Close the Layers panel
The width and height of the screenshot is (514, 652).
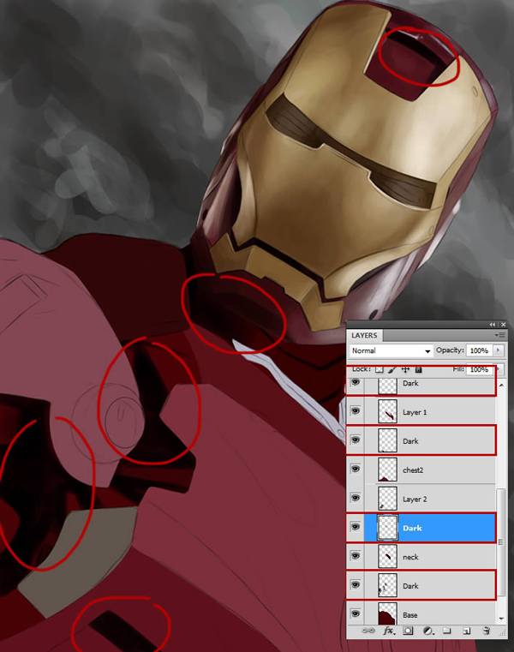[503, 325]
